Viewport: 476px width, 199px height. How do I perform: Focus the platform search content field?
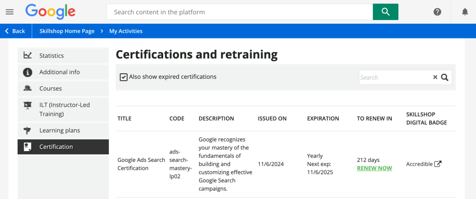click(239, 12)
